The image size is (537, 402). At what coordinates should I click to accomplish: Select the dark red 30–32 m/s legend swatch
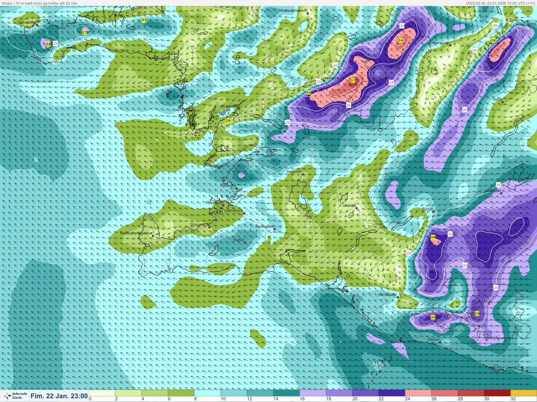497,393
